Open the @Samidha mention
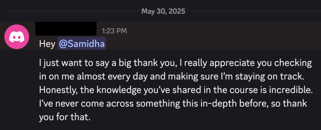The width and height of the screenshot is (321, 130). tap(82, 44)
